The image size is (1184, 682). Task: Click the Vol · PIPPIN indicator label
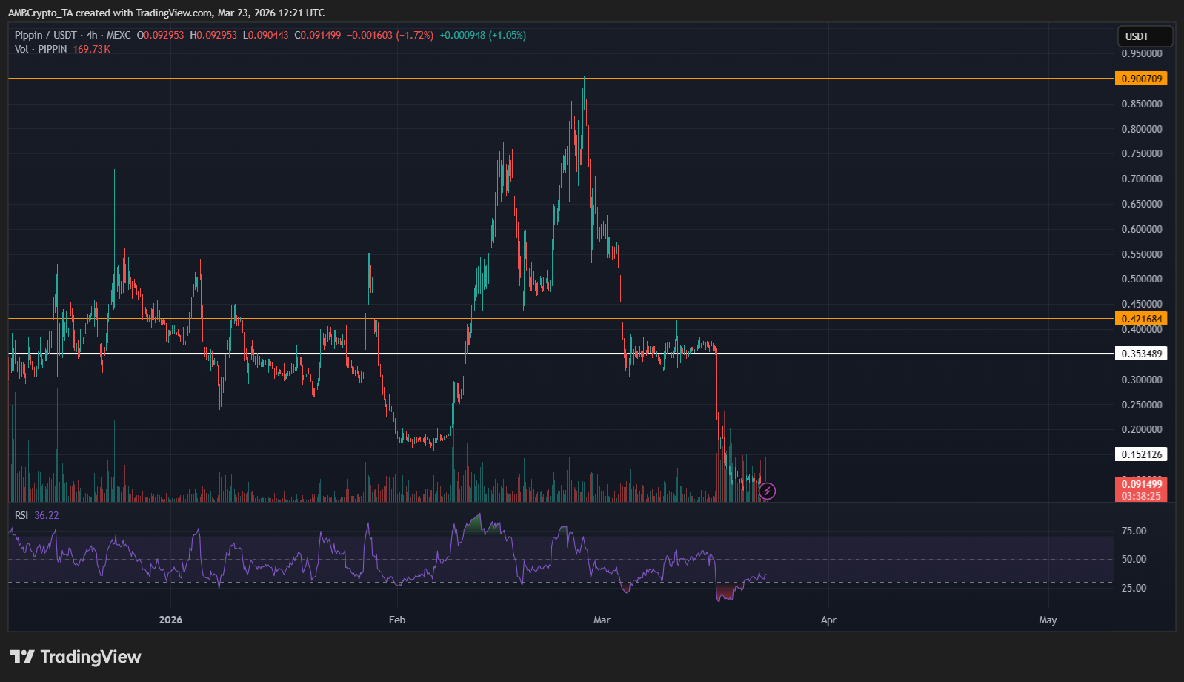(x=41, y=49)
